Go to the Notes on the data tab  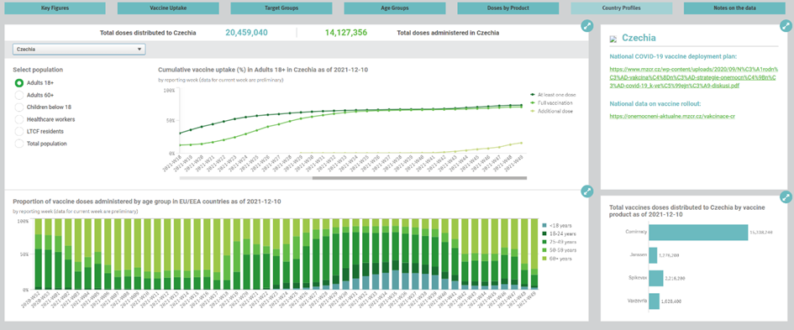pyautogui.click(x=734, y=8)
